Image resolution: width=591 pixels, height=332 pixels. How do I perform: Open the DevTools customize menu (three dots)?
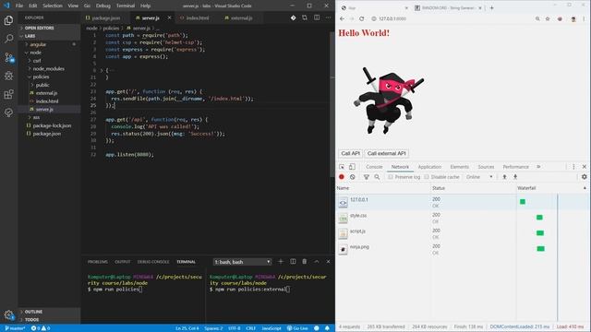coord(573,167)
